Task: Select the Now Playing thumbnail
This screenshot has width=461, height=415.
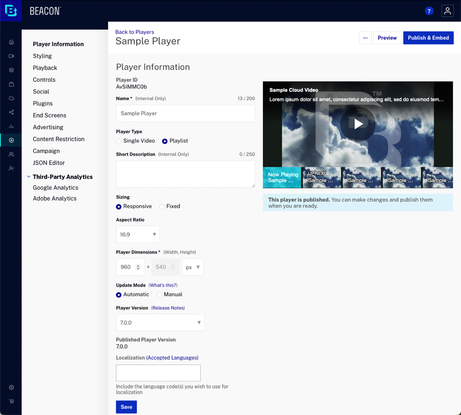Action: tap(282, 178)
